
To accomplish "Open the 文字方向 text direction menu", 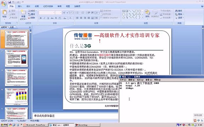I will click(106, 11).
